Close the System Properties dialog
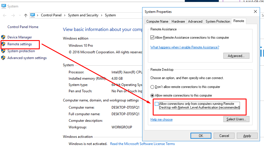 tap(255, 12)
